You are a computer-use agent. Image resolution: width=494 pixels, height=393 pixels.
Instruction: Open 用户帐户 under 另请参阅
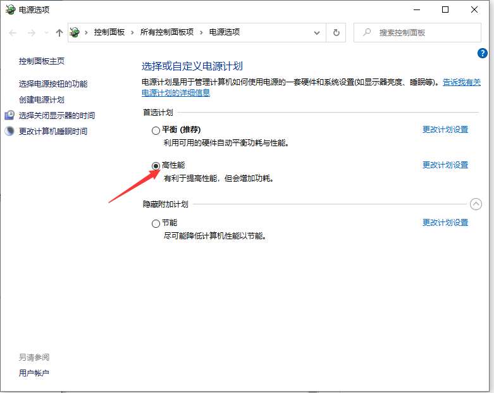click(x=34, y=373)
